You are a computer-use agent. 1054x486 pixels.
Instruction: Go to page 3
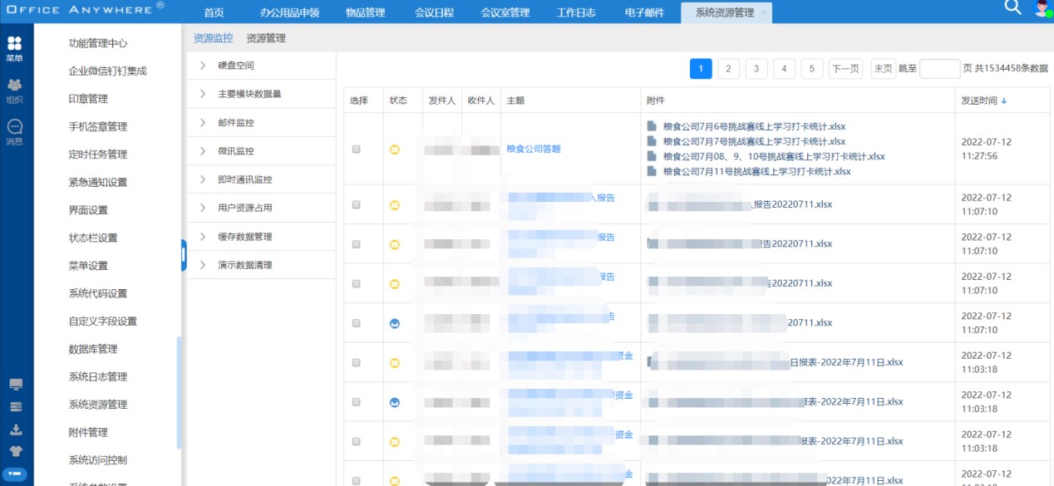tap(756, 69)
